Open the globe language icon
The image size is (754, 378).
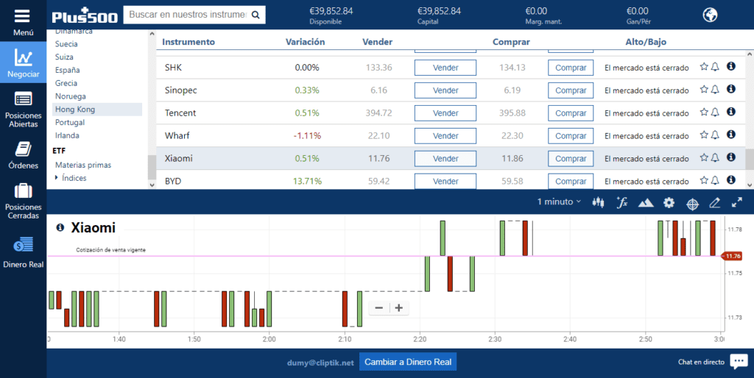[710, 15]
